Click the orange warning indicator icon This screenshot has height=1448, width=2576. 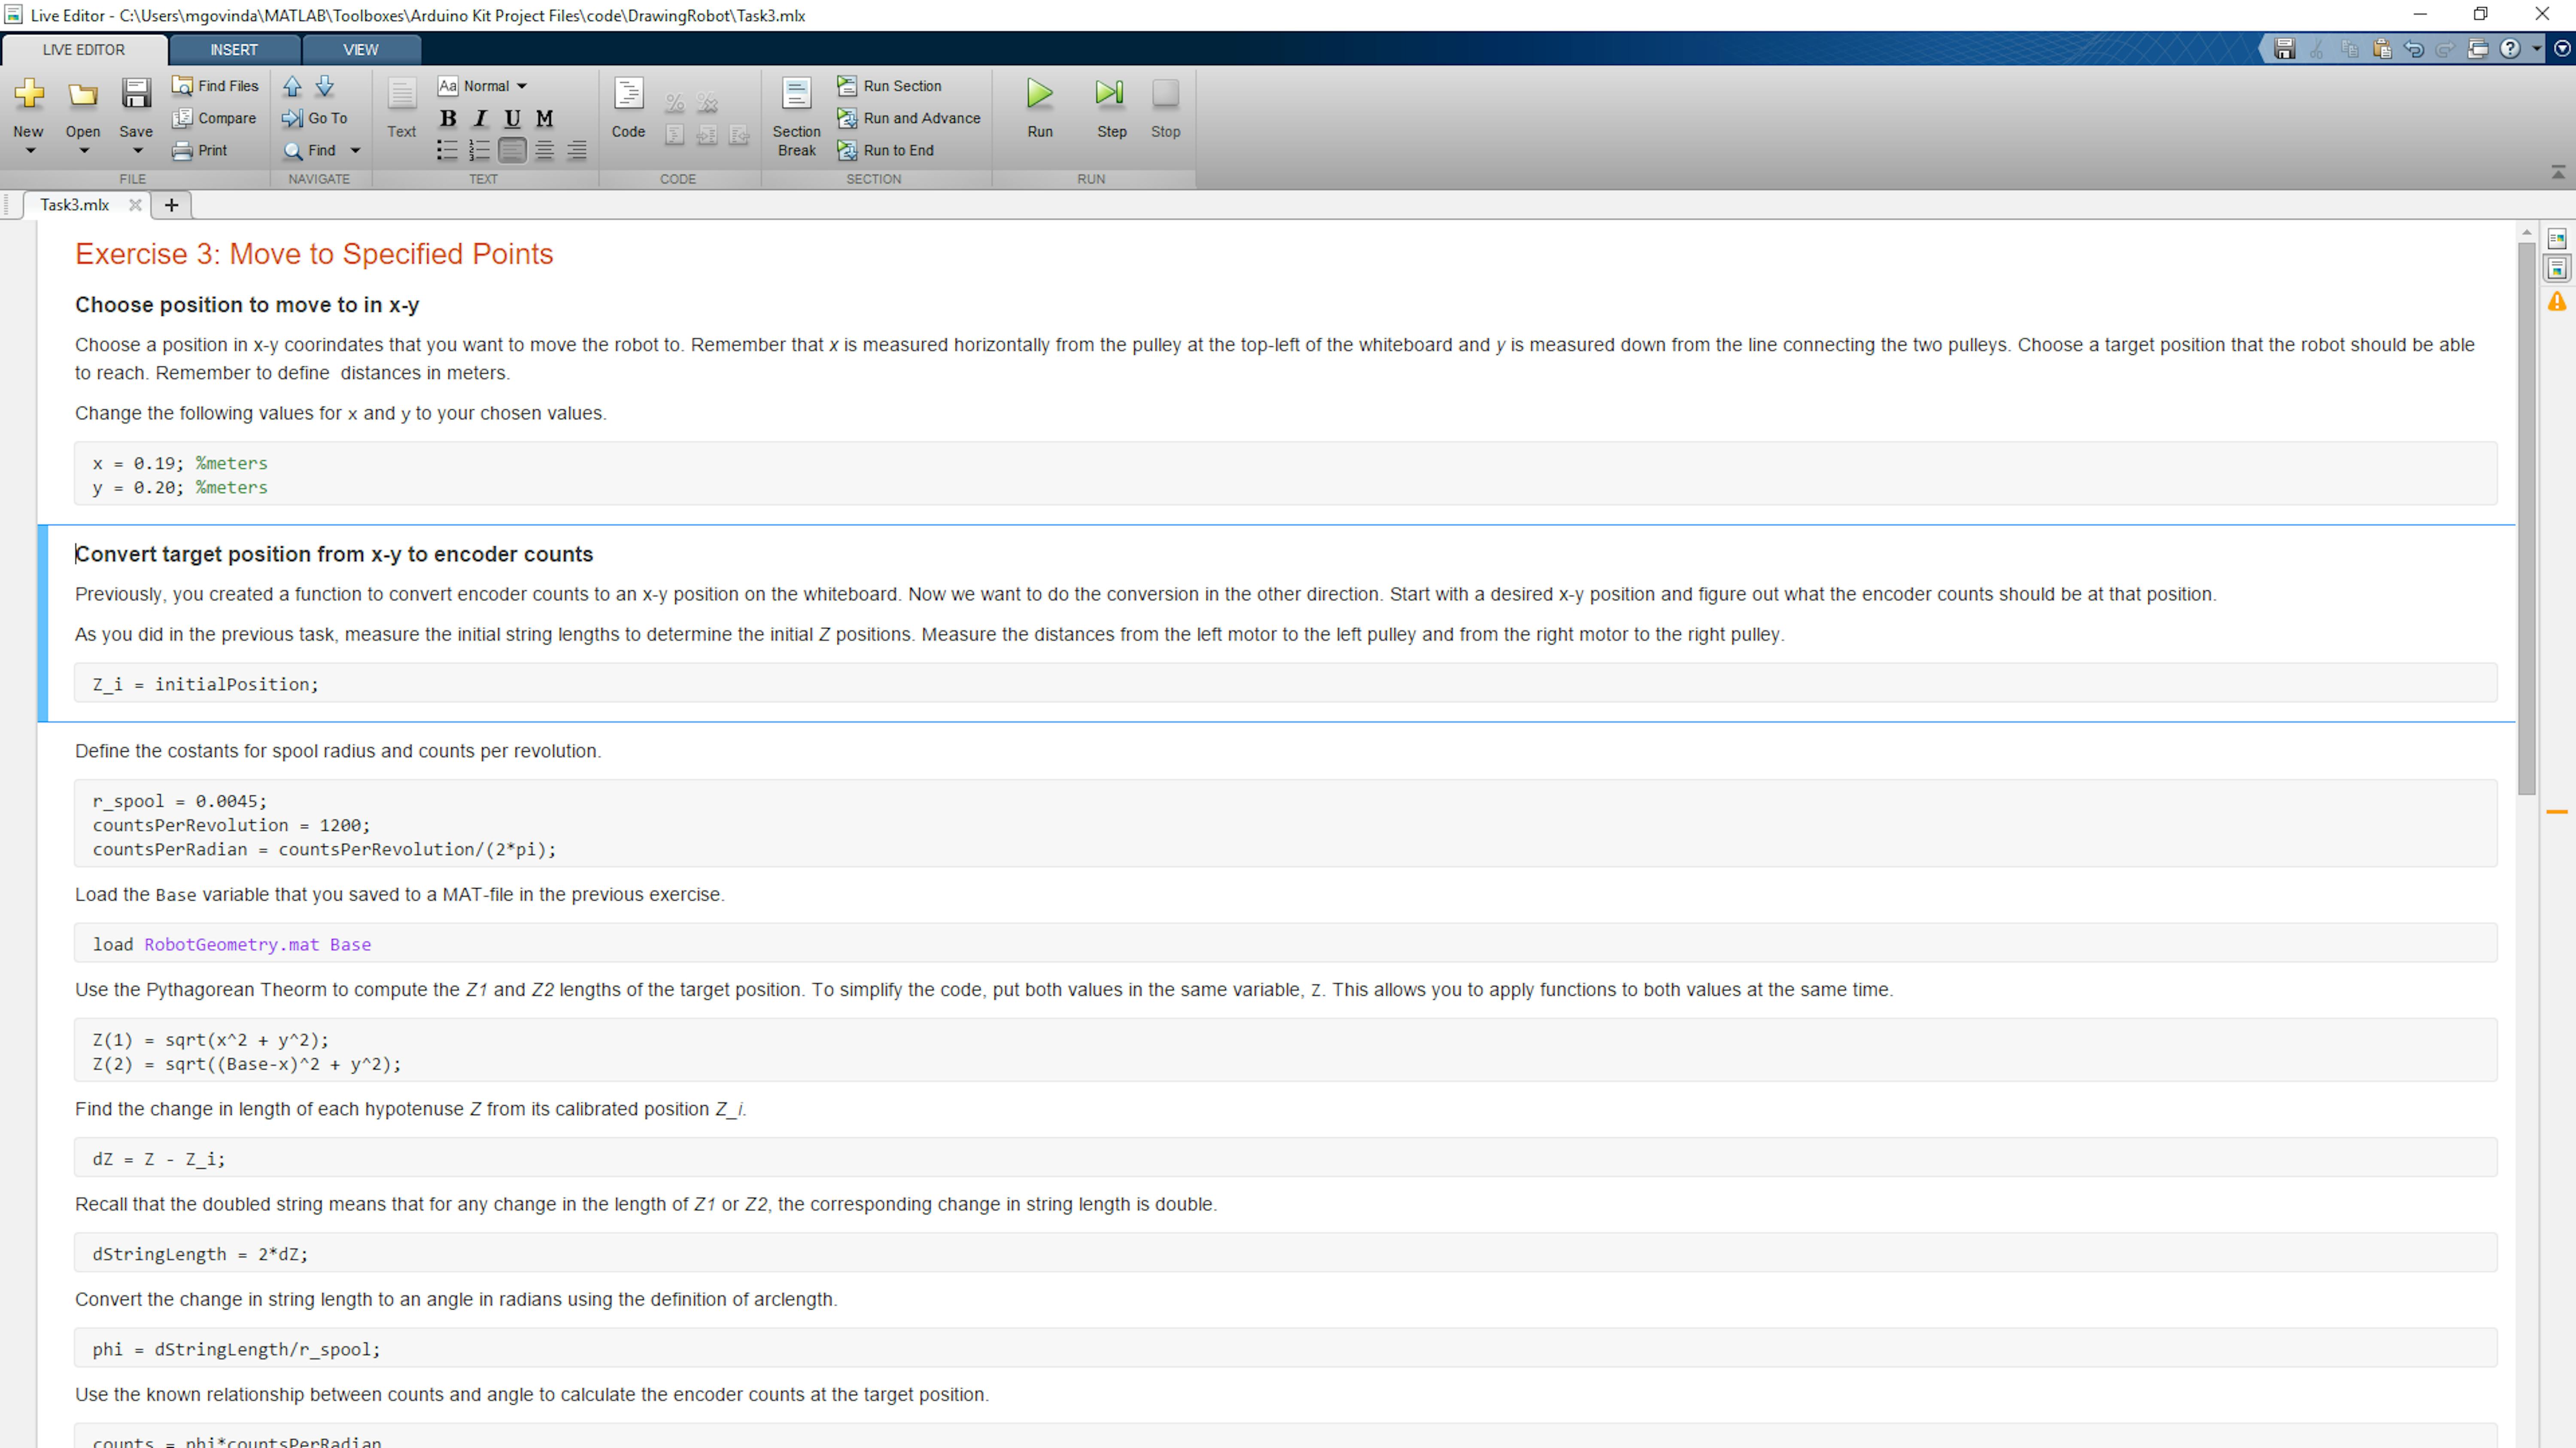[2557, 301]
